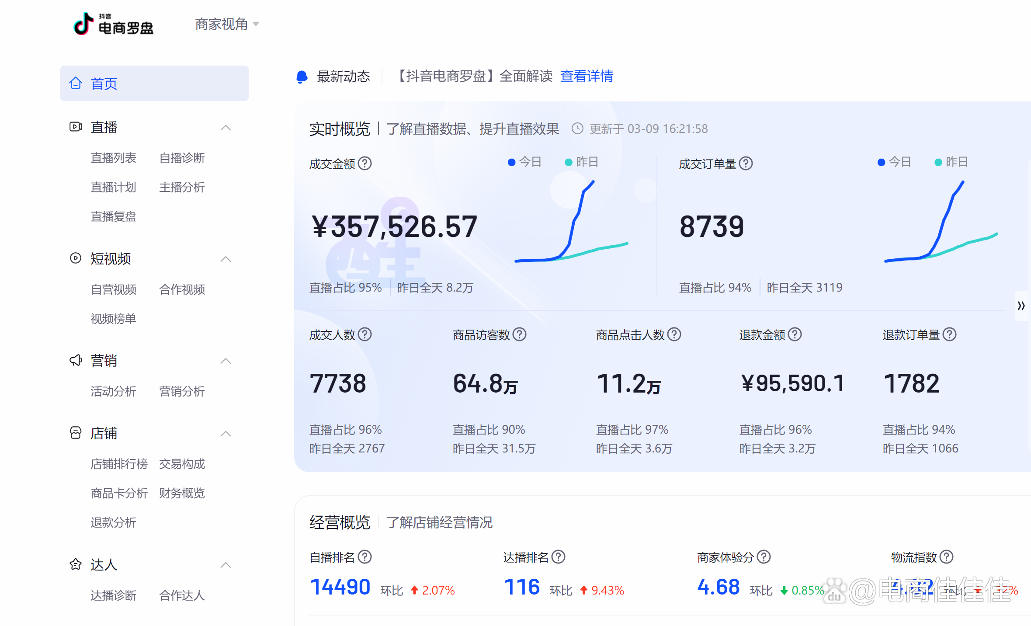Collapse the 店铺 section in sidebar
Image resolution: width=1031 pixels, height=626 pixels.
[x=226, y=433]
